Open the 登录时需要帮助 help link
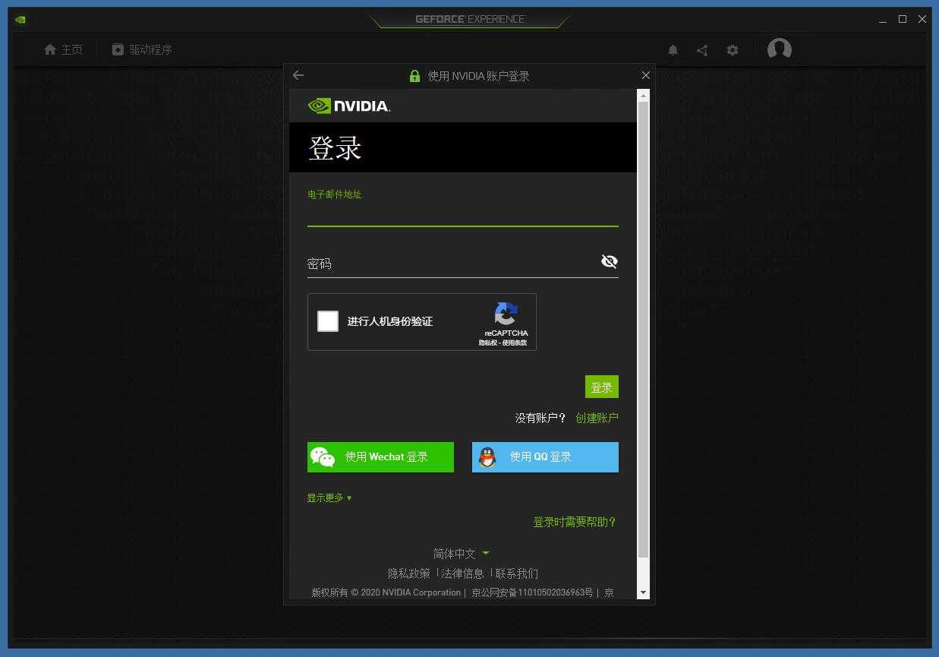The height and width of the screenshot is (657, 939). click(x=575, y=522)
